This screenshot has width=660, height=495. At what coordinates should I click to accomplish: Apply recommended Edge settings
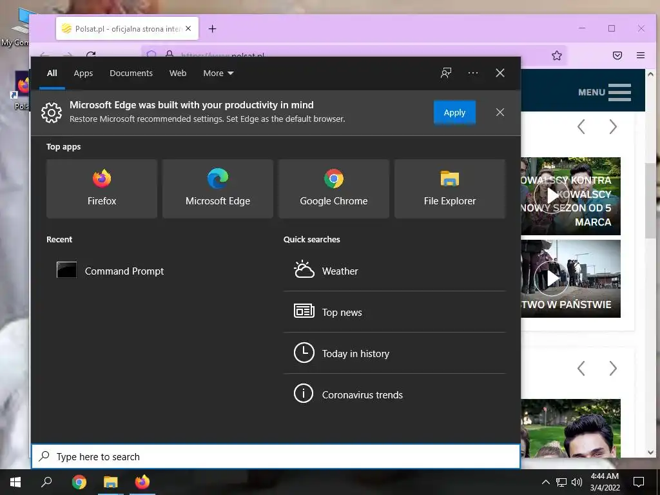(x=454, y=112)
